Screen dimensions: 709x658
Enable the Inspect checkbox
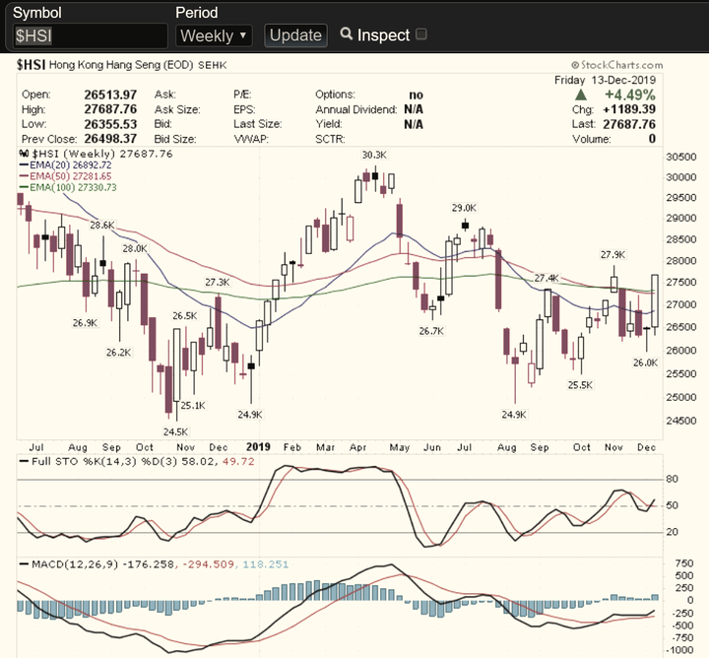coord(421,34)
